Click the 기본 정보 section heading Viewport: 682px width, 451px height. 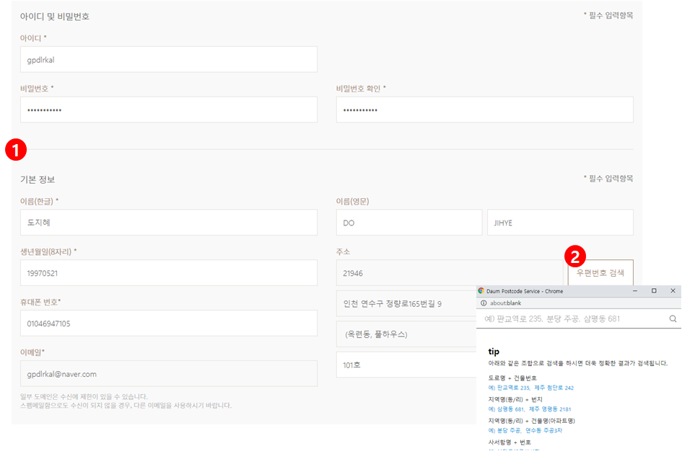pos(38,179)
